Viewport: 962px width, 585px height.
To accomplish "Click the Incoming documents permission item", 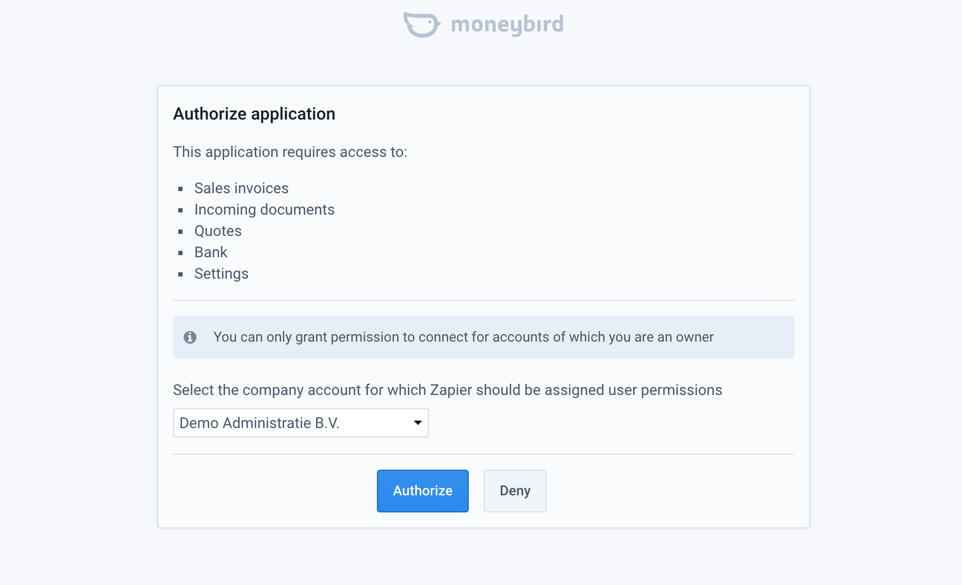I will coord(264,210).
